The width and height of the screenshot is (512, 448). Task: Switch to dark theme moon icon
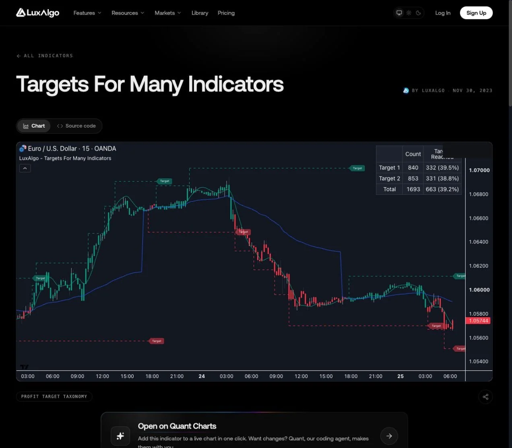point(418,13)
